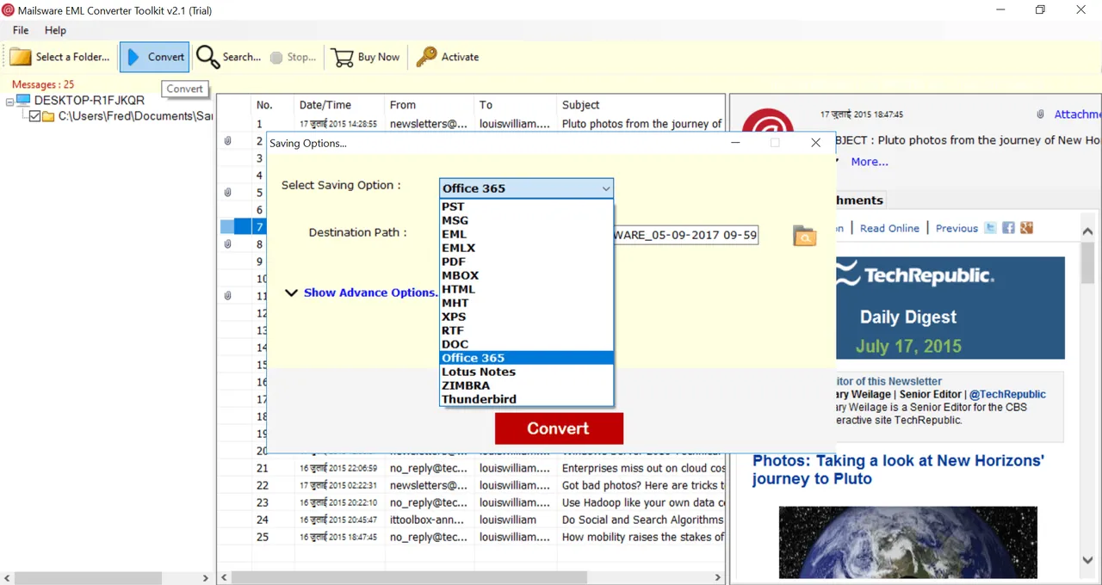Open the File menu
Viewport: 1102px width, 585px height.
coord(21,30)
